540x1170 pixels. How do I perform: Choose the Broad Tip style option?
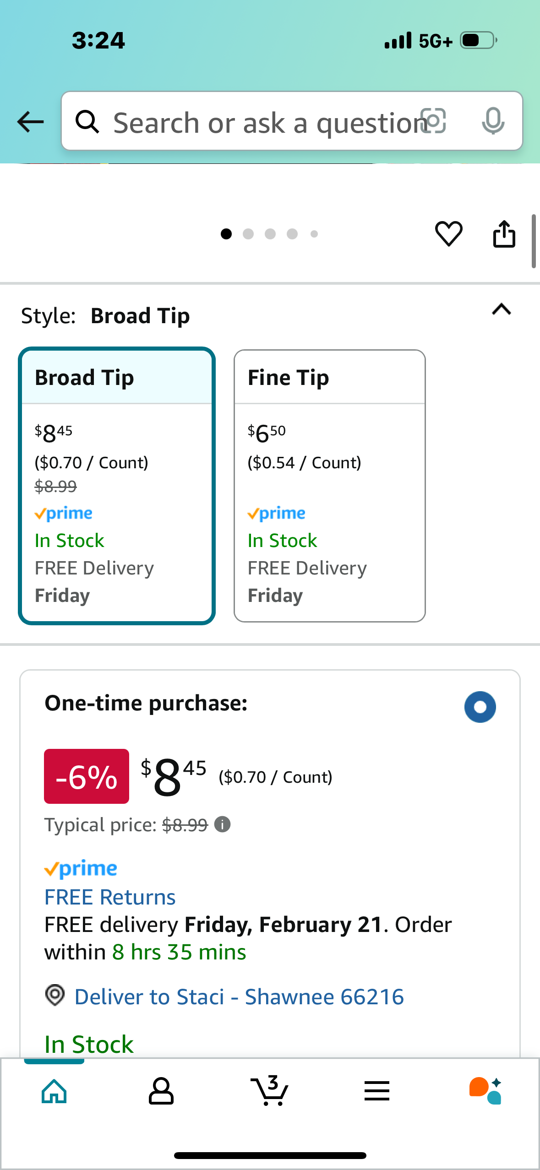click(117, 486)
